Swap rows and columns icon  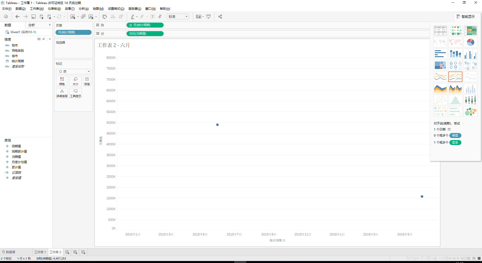105,17
